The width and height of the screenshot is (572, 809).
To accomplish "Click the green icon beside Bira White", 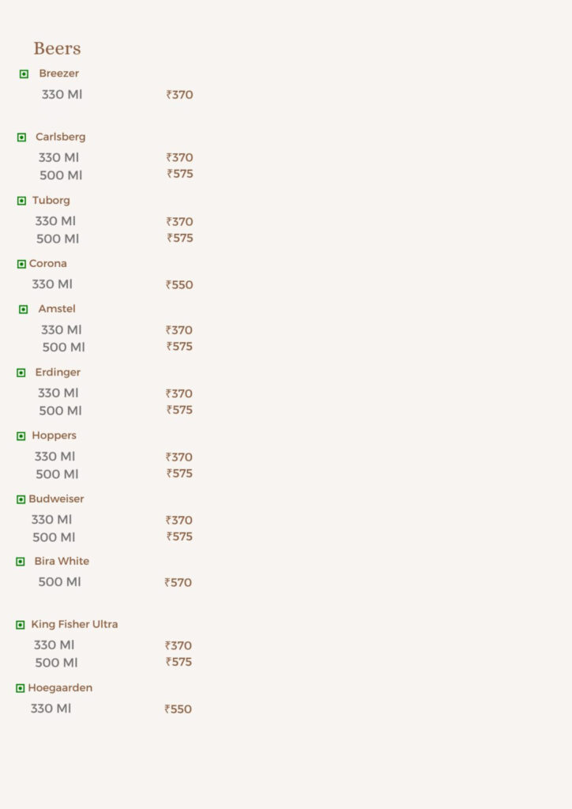I will pos(21,562).
